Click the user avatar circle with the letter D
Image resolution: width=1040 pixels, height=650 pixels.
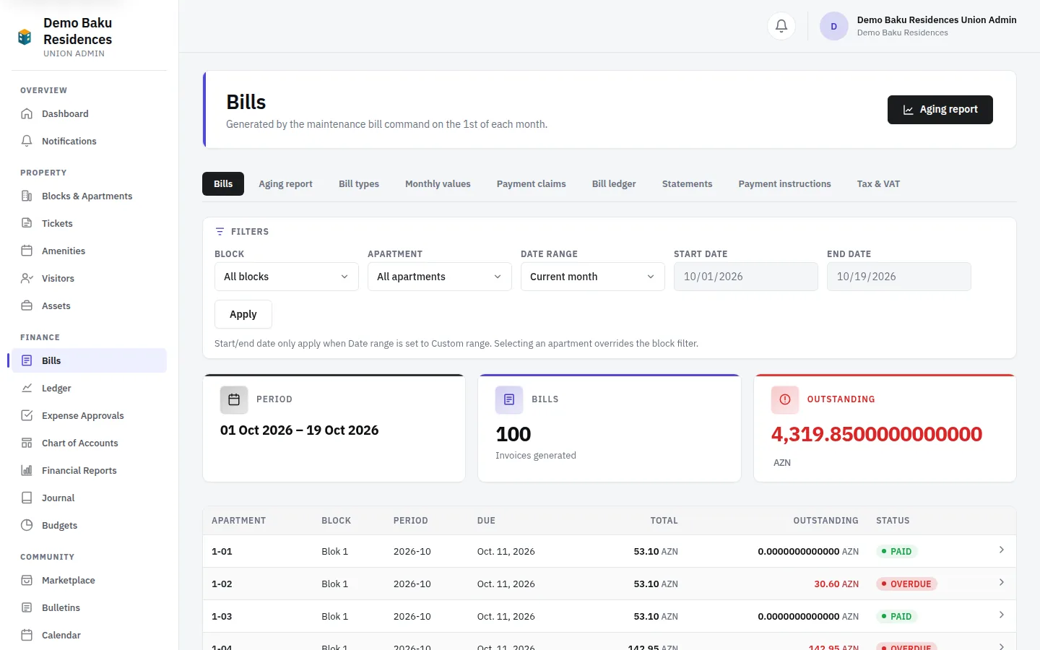(x=833, y=26)
